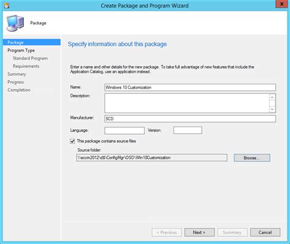Click the Browse... button
Viewport: 290px width, 244px height.
[x=252, y=158]
